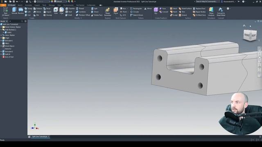The width and height of the screenshot is (262, 147).
Task: Choose the Sweep tool
Action: (x=28, y=9)
